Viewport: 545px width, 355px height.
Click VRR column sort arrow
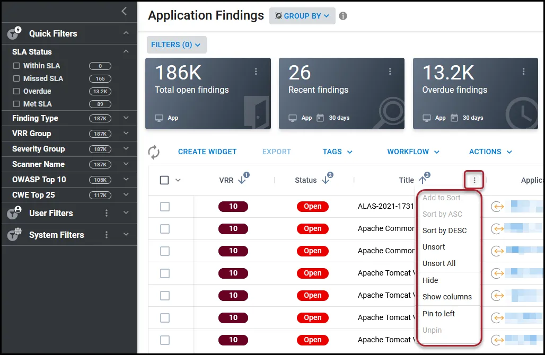(x=242, y=180)
